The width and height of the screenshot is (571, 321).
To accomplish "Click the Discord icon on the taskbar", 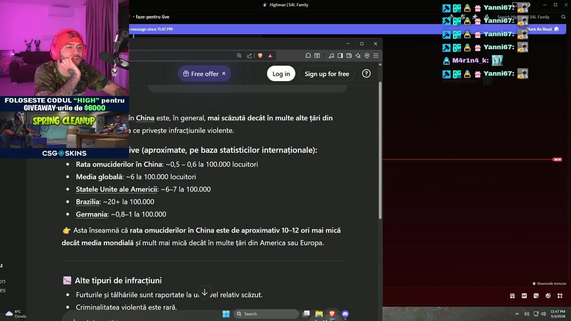I will click(x=345, y=314).
